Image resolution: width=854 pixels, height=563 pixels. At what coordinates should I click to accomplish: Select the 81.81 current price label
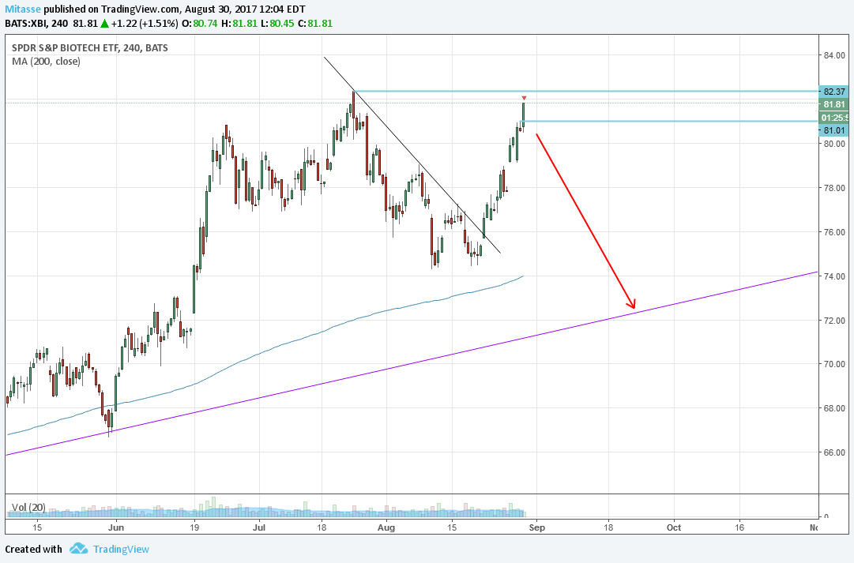834,104
